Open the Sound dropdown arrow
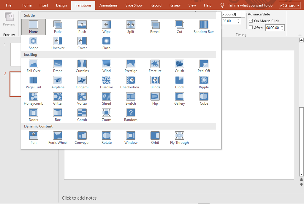 click(x=243, y=14)
